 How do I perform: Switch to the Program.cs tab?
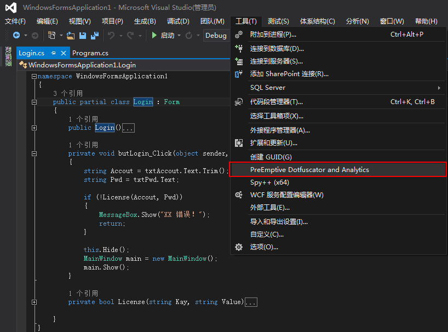pyautogui.click(x=90, y=53)
